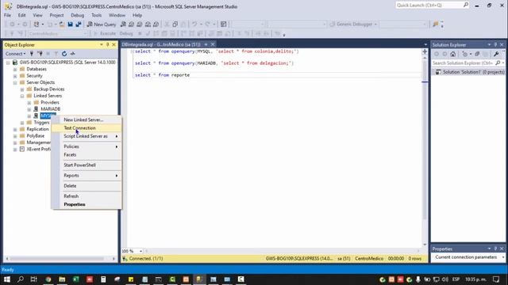Screen dimensions: 508x285
Task: Click the Save All toolbar icon
Action: click(x=78, y=25)
